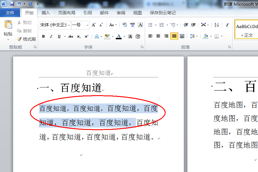Activate the 格式刷 format painter
Image resolution: width=258 pixels, height=172 pixels.
point(26,39)
